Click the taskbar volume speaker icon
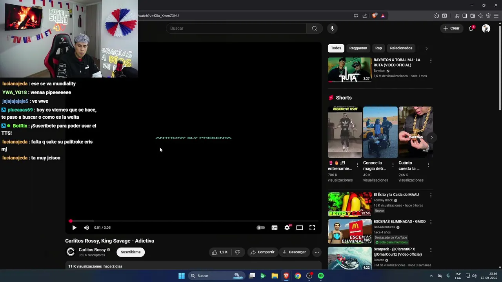 [474, 276]
